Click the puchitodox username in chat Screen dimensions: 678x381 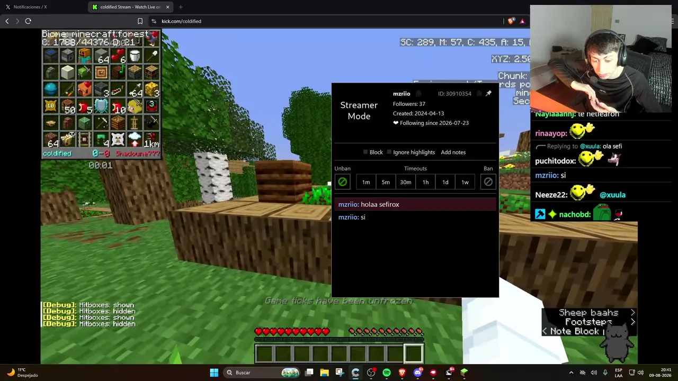(555, 161)
